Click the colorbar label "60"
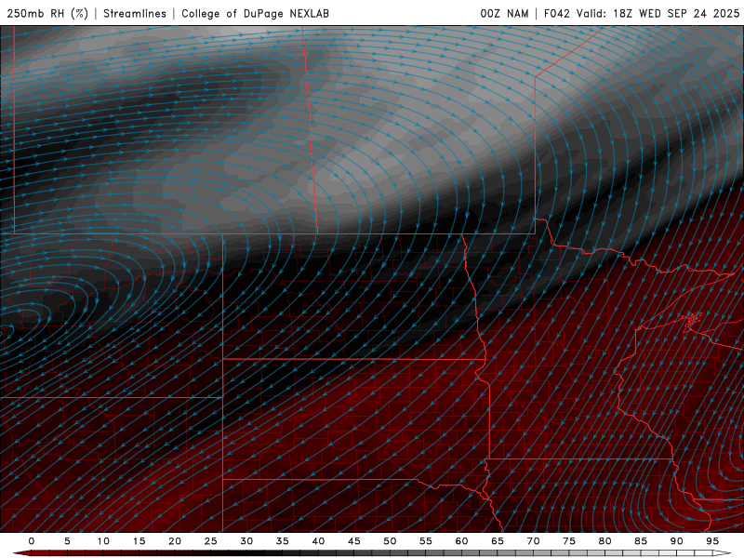744x558 pixels. pyautogui.click(x=461, y=541)
